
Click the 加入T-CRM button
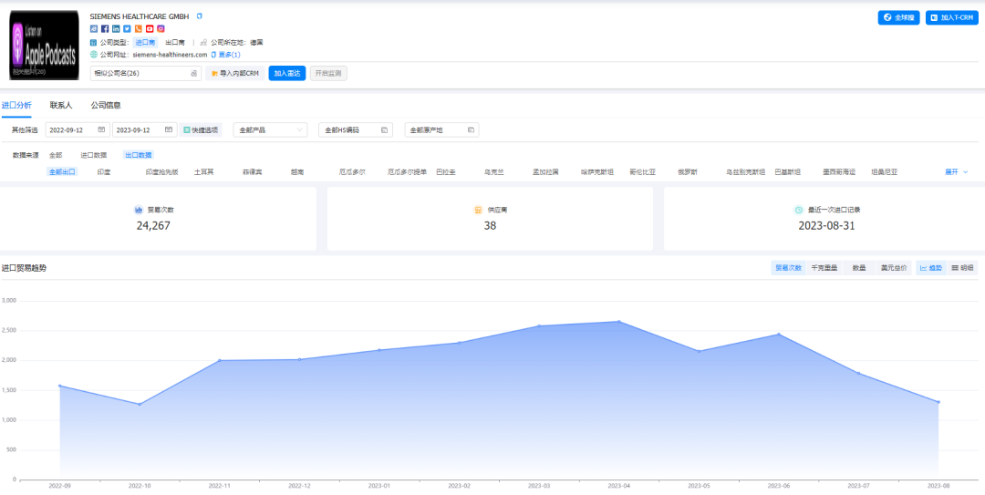(x=952, y=17)
